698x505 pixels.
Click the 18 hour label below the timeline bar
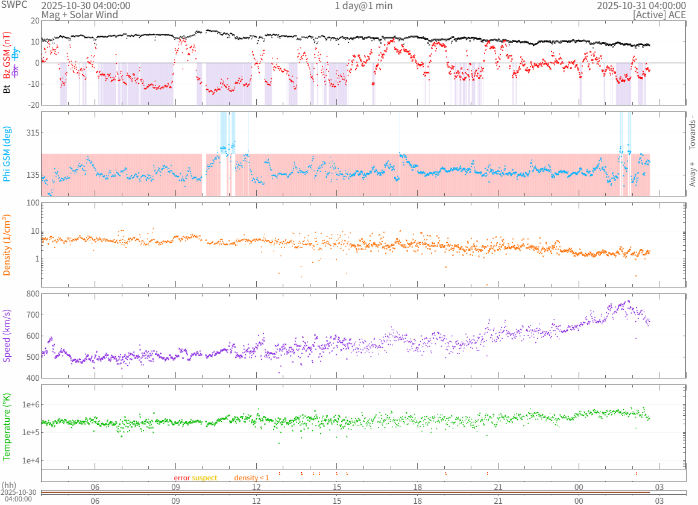tap(418, 501)
